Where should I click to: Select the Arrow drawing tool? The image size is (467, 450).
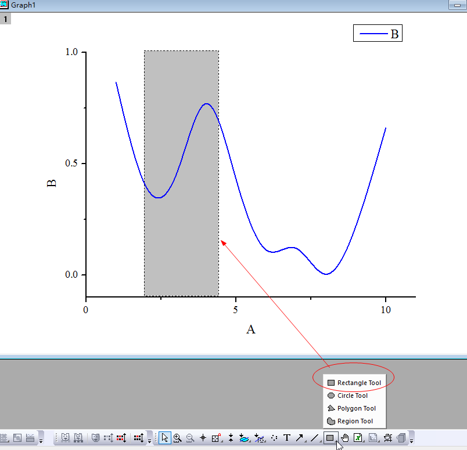tap(300, 438)
